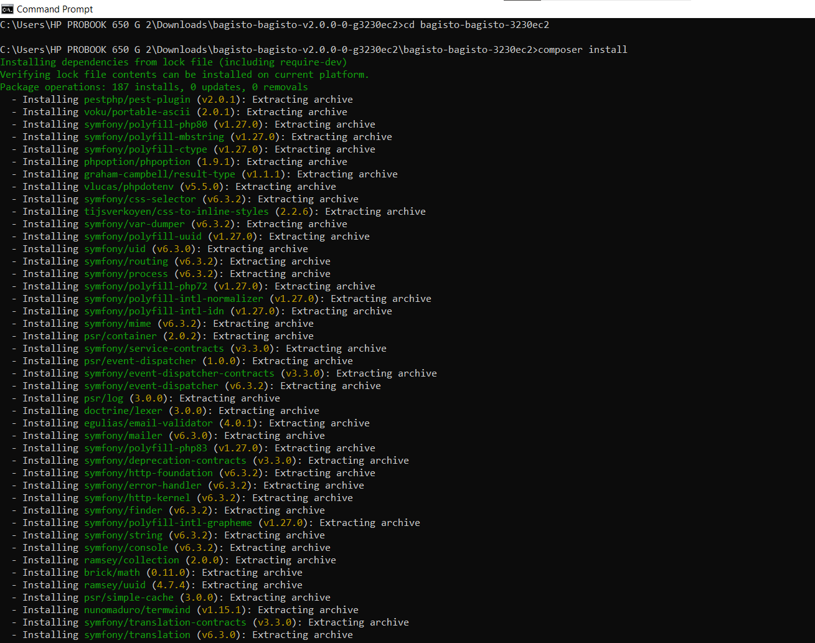Click the egulias/email-validator package name
815x643 pixels.
[x=148, y=423]
